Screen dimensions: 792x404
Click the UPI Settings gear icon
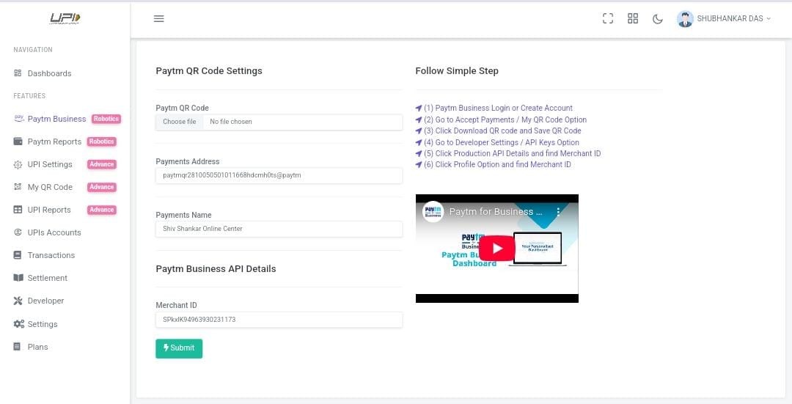tap(18, 165)
